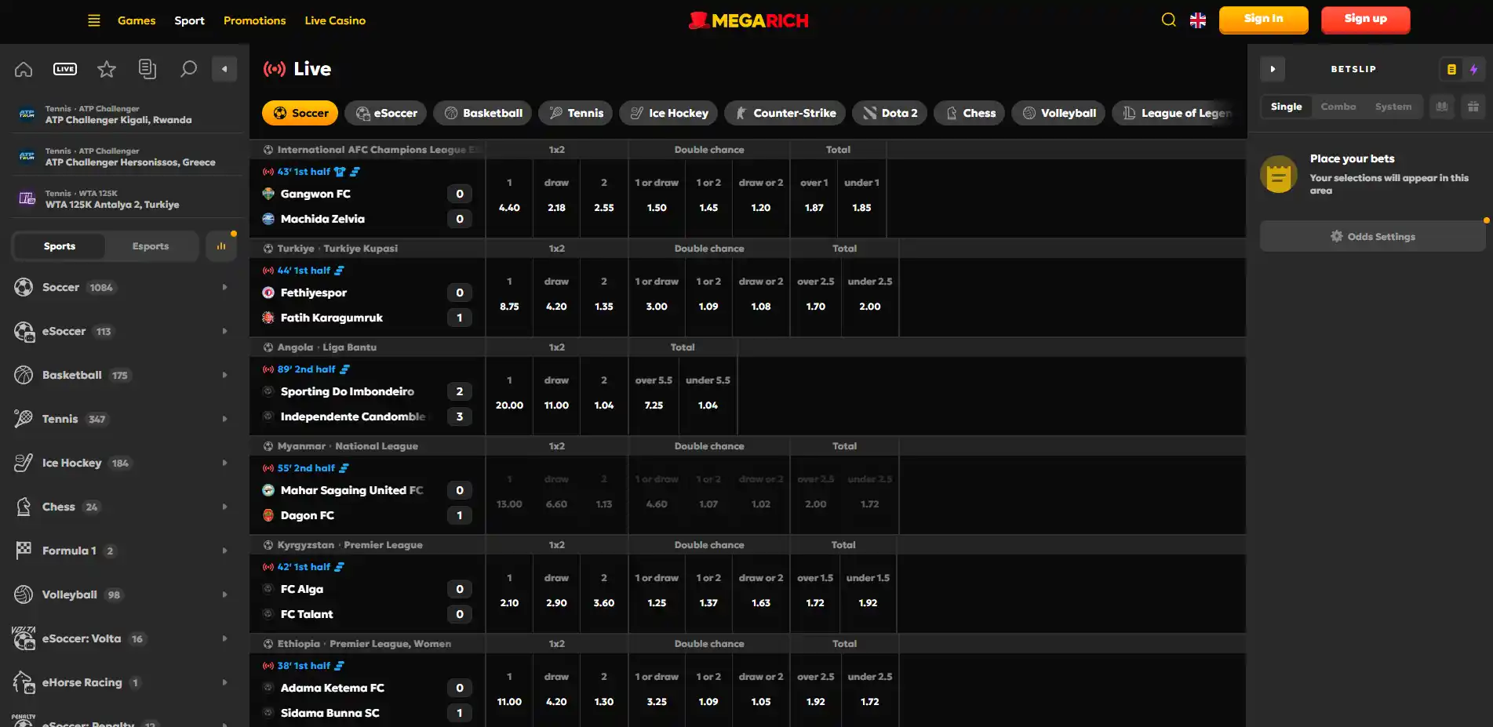The width and height of the screenshot is (1493, 727).
Task: Open statistics icon beside 42' 1st half
Action: pyautogui.click(x=339, y=567)
